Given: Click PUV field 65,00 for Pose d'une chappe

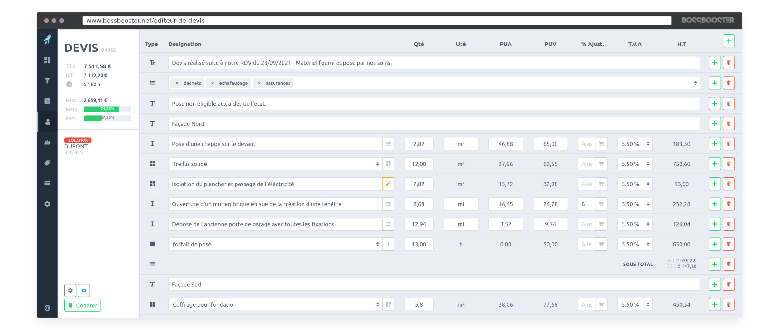Looking at the screenshot, I should pyautogui.click(x=550, y=144).
